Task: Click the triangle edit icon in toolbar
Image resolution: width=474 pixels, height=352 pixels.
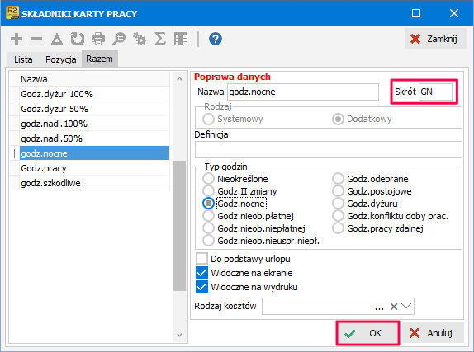Action: tap(57, 39)
